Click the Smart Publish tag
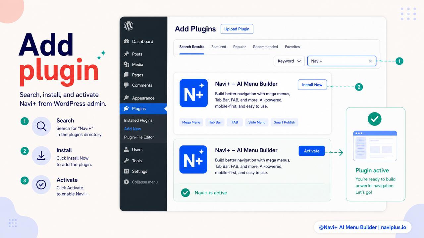The height and width of the screenshot is (238, 424). 284,122
